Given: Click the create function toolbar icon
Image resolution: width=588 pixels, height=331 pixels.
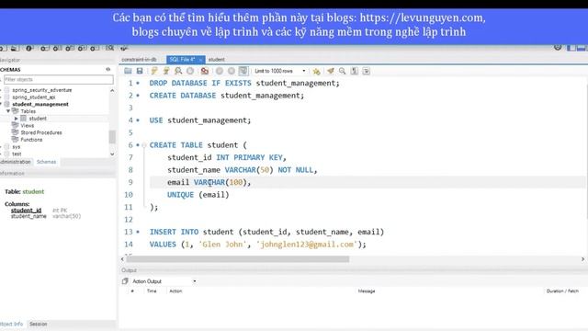Looking at the screenshot, I should click(x=95, y=48).
